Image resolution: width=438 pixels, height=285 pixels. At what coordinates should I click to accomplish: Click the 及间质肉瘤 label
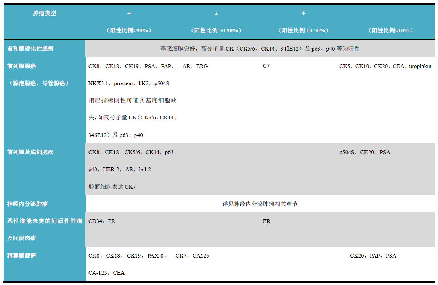[21, 238]
